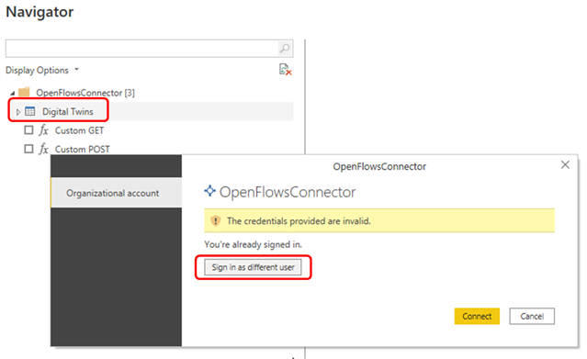Click the warning shield icon in yellow banner
Viewport: 587px width, 359px height.
pyautogui.click(x=215, y=221)
